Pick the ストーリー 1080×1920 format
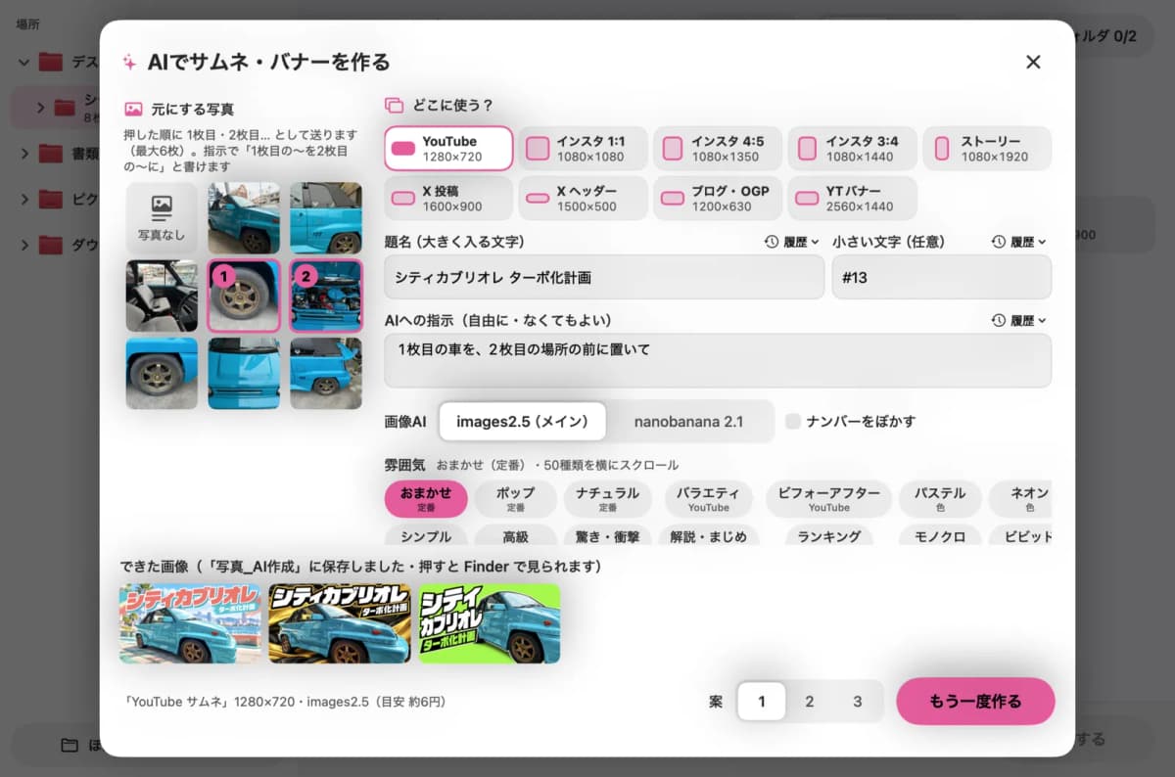 987,149
